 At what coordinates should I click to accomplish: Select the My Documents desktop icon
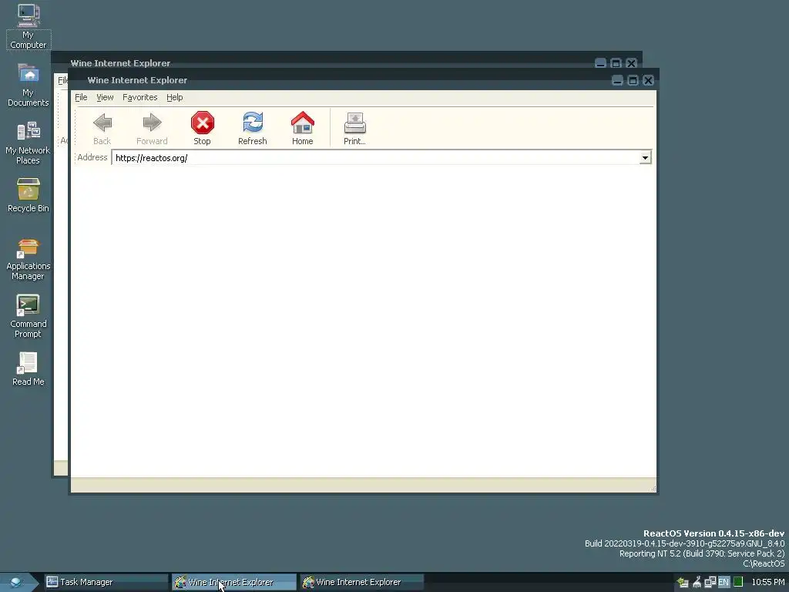click(x=29, y=85)
